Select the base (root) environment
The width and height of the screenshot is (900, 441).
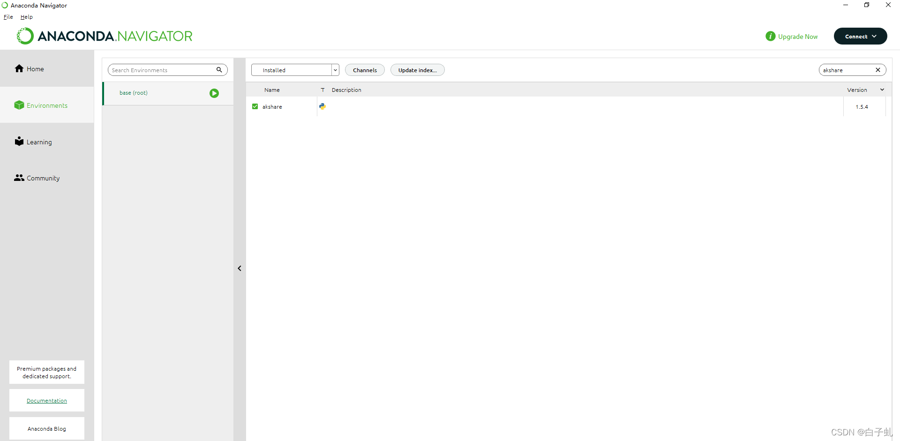point(168,93)
